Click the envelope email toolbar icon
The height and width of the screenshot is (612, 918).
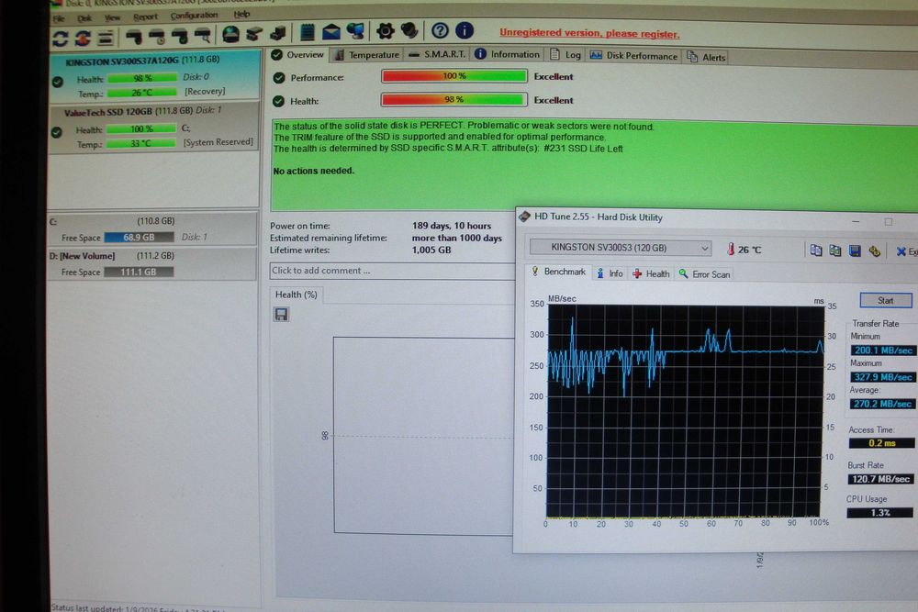pos(330,31)
